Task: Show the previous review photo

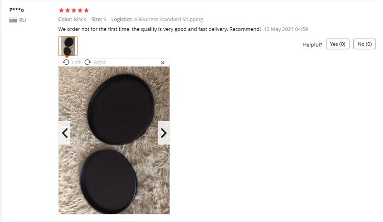Action: [x=65, y=133]
